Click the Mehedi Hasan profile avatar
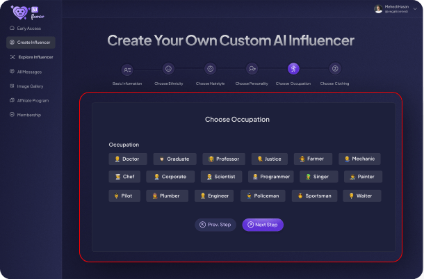The image size is (424, 279). pyautogui.click(x=378, y=9)
